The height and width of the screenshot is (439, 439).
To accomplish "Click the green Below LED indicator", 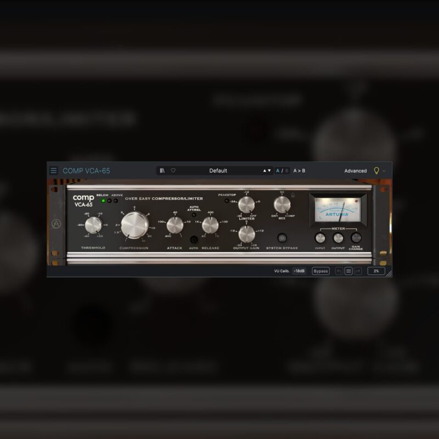I will click(x=103, y=201).
